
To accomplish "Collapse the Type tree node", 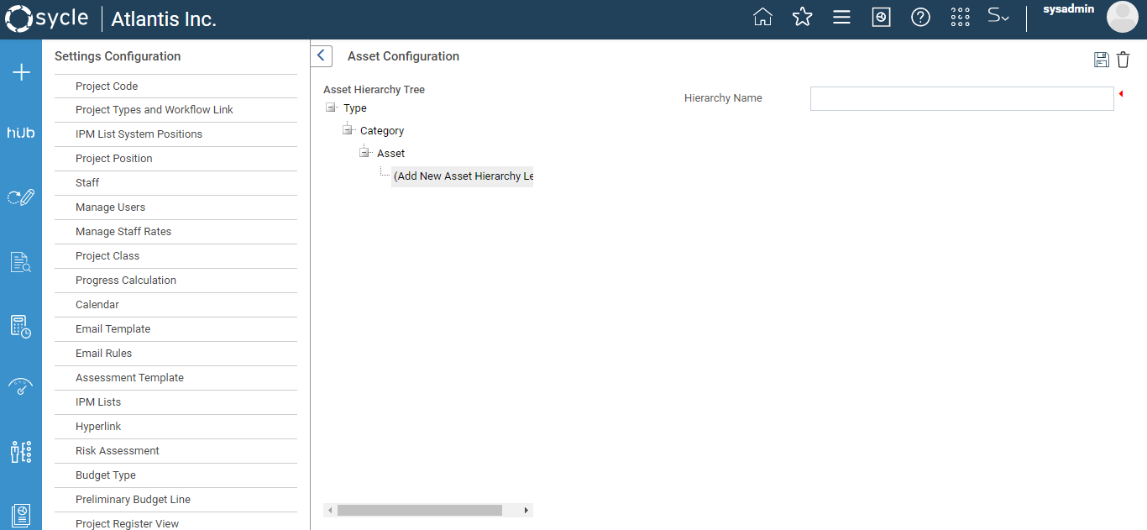I will (x=331, y=108).
